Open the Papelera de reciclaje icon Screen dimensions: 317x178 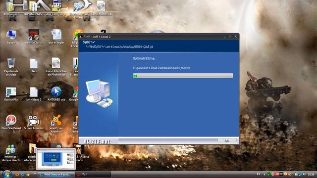pos(11,67)
